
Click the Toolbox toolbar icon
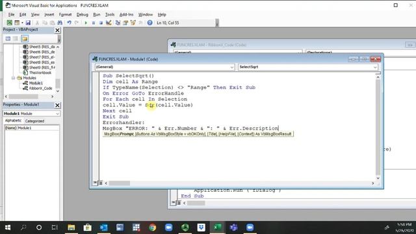[140, 23]
